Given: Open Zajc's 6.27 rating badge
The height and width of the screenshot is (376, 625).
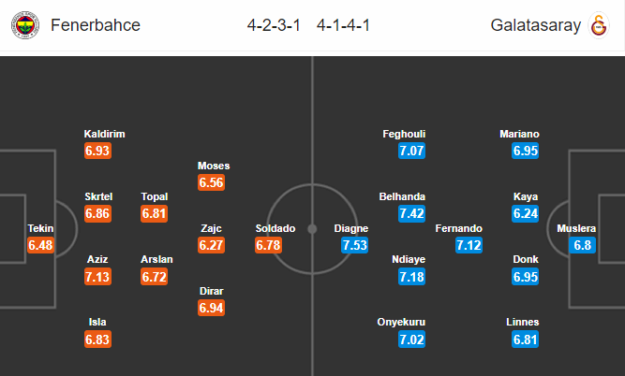Looking at the screenshot, I should (x=211, y=245).
